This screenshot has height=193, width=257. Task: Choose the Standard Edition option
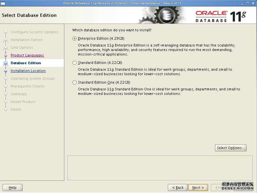75,63
